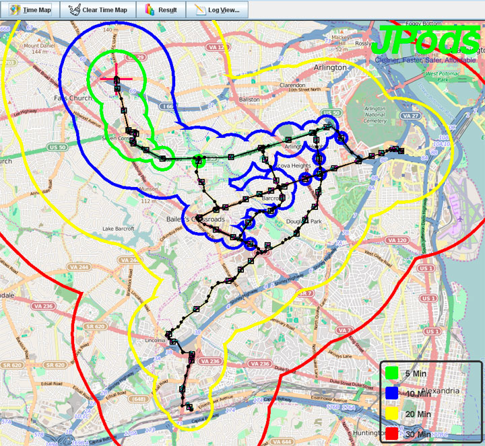Click the map icon on Time Map button
The width and height of the screenshot is (485, 446).
coord(13,10)
